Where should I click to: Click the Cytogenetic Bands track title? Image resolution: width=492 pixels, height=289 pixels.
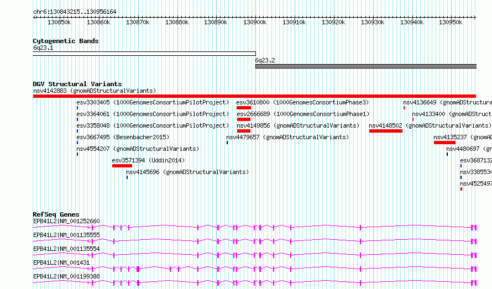(66, 41)
